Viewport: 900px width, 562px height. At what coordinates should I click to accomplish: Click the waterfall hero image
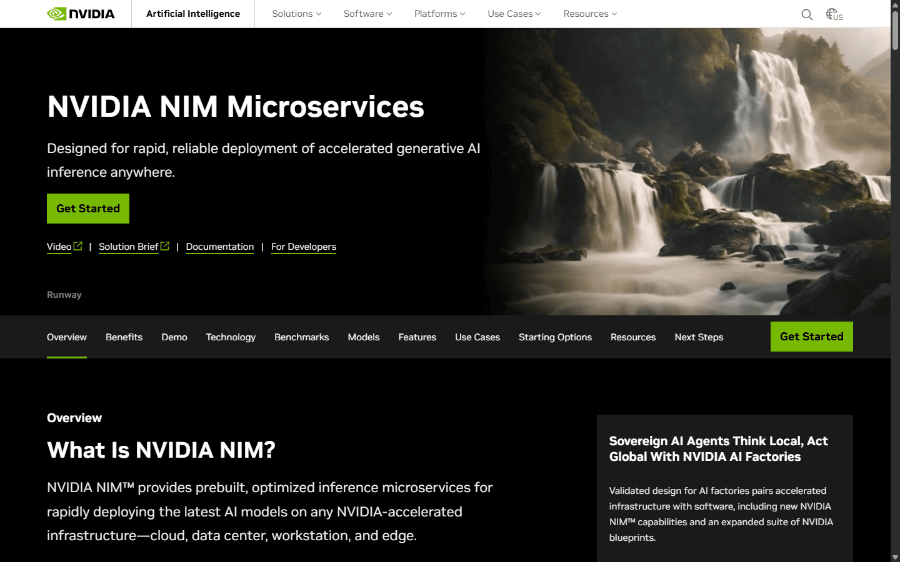pos(687,172)
